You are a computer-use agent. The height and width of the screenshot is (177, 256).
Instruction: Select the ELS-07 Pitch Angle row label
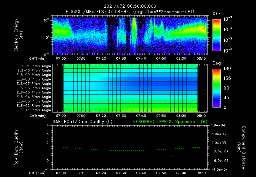[x=34, y=83]
